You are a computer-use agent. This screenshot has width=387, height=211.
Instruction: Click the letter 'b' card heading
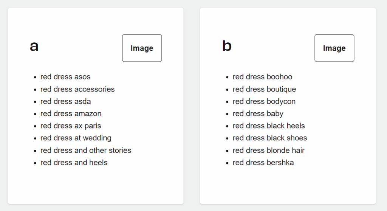coord(227,46)
